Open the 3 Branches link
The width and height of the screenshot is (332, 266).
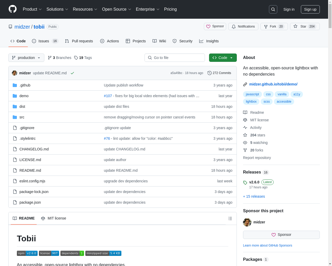click(60, 58)
